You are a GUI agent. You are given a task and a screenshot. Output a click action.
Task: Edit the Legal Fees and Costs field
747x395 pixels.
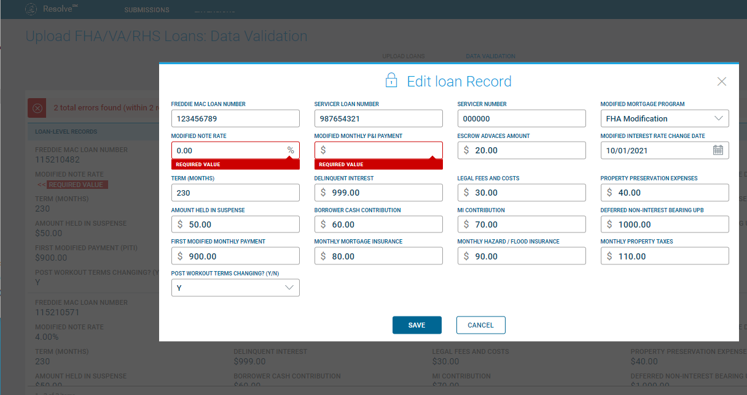point(522,193)
